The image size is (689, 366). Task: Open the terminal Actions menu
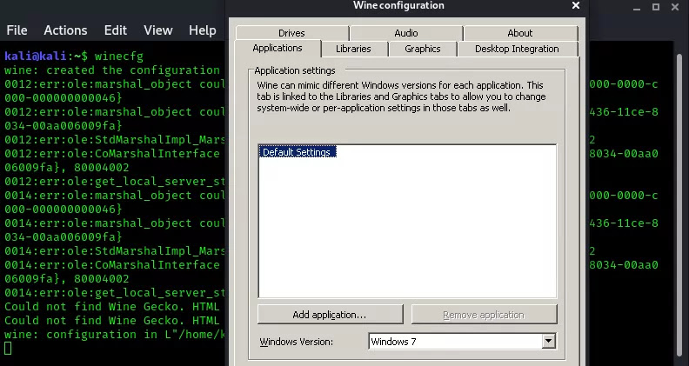(65, 30)
